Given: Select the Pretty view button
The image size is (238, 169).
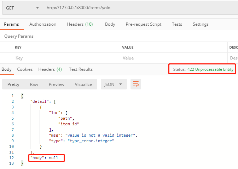Looking at the screenshot, I should (13, 84).
